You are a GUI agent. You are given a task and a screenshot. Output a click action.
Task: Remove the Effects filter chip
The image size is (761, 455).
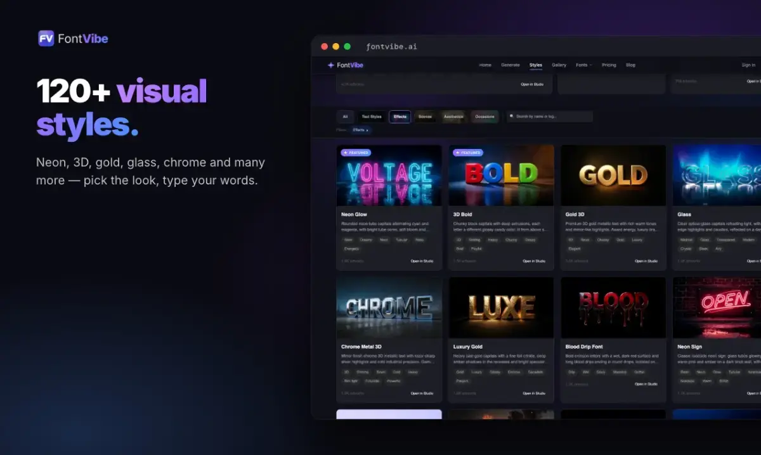[368, 130]
